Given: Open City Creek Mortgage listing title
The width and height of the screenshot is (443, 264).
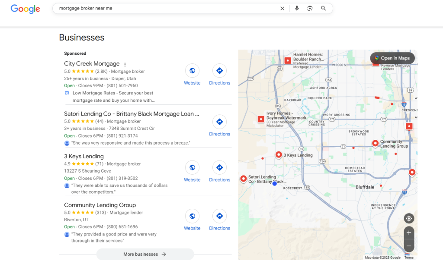Looking at the screenshot, I should (92, 64).
